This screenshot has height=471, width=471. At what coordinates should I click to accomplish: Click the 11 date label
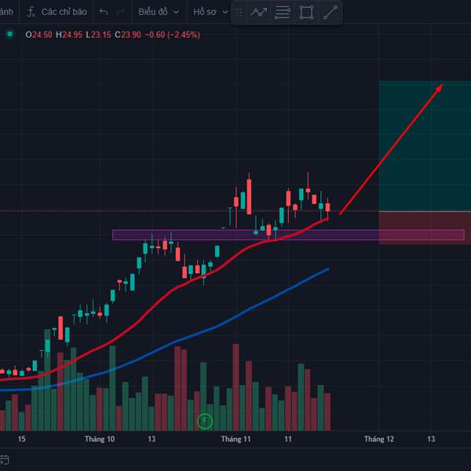288,439
